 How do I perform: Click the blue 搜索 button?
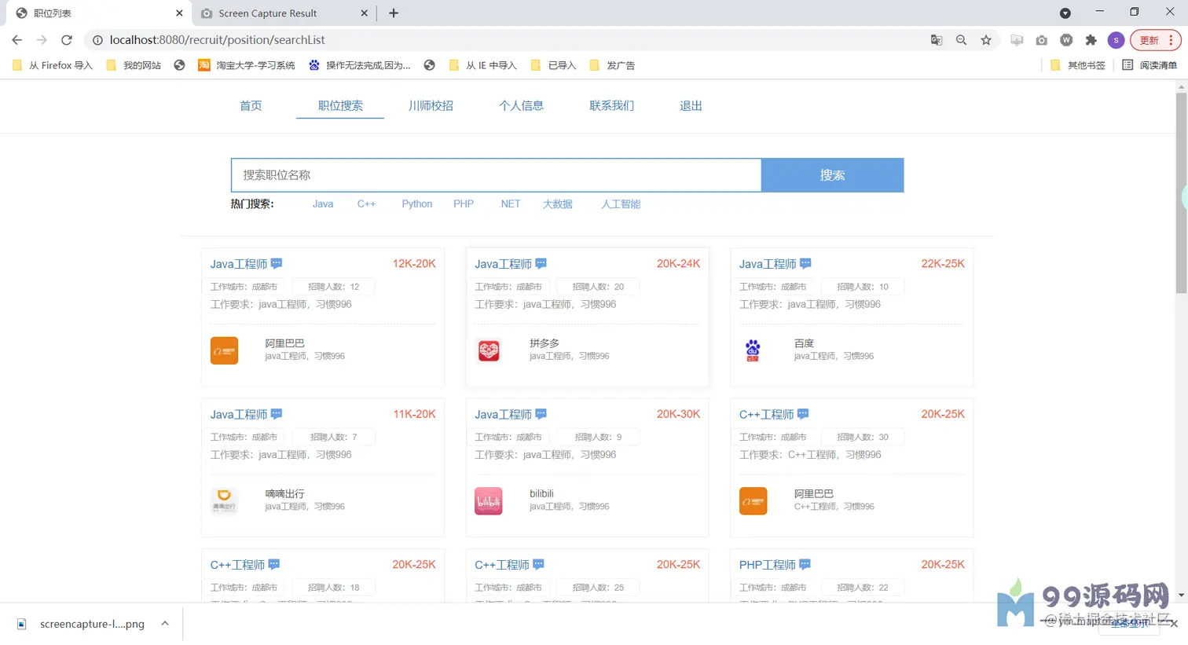832,175
